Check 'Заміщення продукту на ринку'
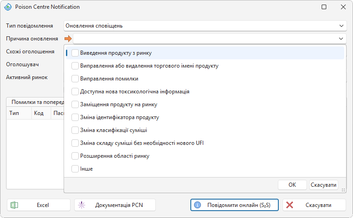The width and height of the screenshot is (353, 218). pyautogui.click(x=75, y=104)
